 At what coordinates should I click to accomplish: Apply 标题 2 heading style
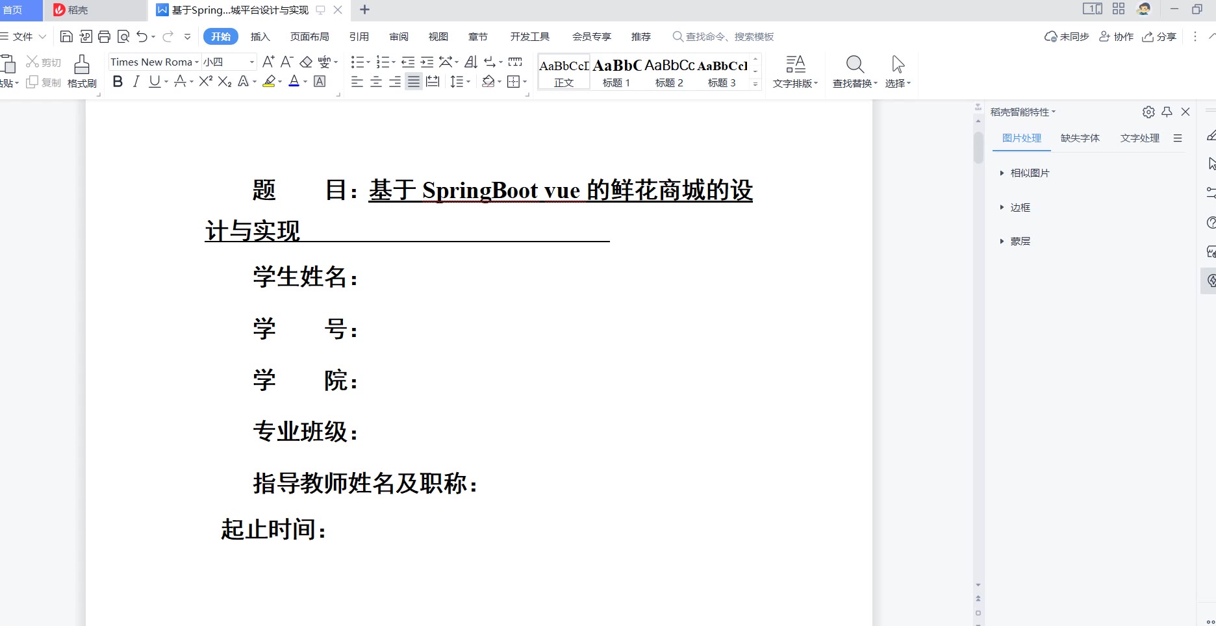[x=669, y=72]
